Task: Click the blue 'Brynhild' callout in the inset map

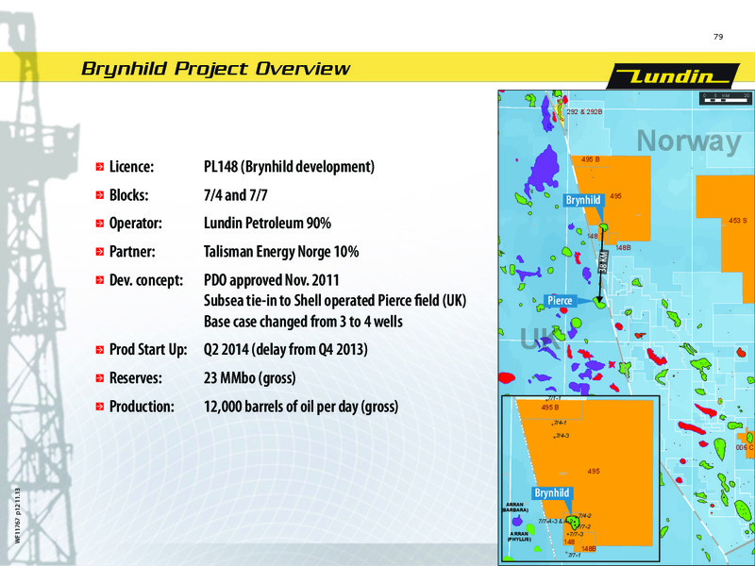Action: pyautogui.click(x=552, y=492)
